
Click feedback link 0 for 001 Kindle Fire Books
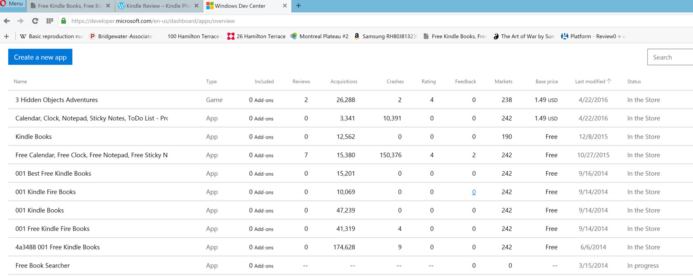[x=474, y=192]
